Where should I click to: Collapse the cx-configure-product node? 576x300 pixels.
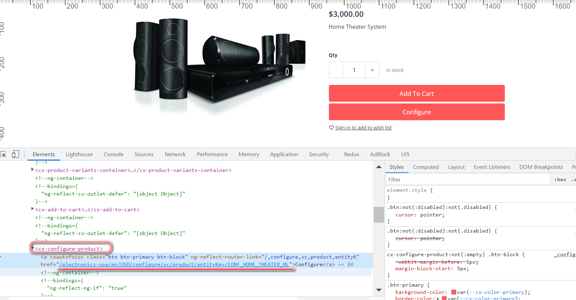click(x=33, y=248)
